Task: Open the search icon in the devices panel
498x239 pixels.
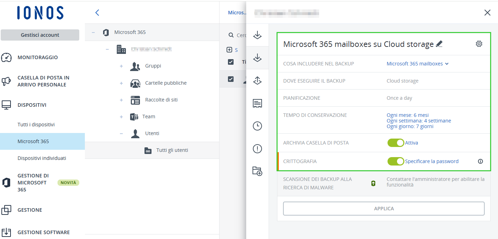Action: tap(232, 35)
